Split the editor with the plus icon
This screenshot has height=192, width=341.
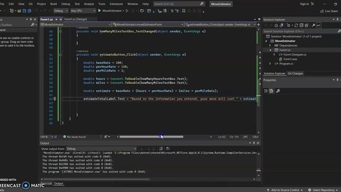(x=258, y=25)
